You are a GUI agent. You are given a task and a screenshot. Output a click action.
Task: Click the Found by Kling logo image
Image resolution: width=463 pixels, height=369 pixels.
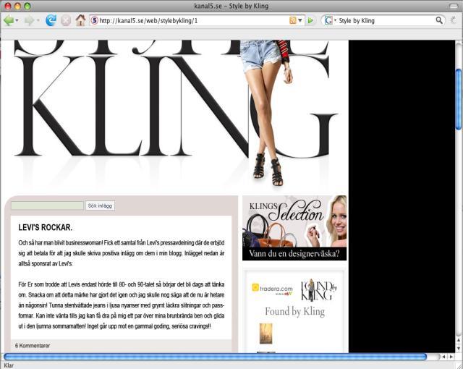(319, 290)
